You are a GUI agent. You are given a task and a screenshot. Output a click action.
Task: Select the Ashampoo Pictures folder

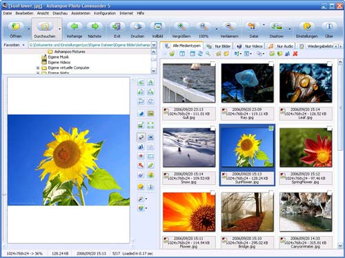pos(70,52)
